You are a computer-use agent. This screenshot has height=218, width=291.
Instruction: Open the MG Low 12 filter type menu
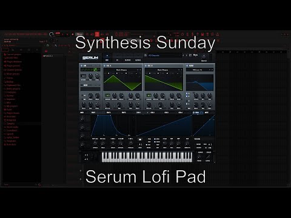(197, 70)
